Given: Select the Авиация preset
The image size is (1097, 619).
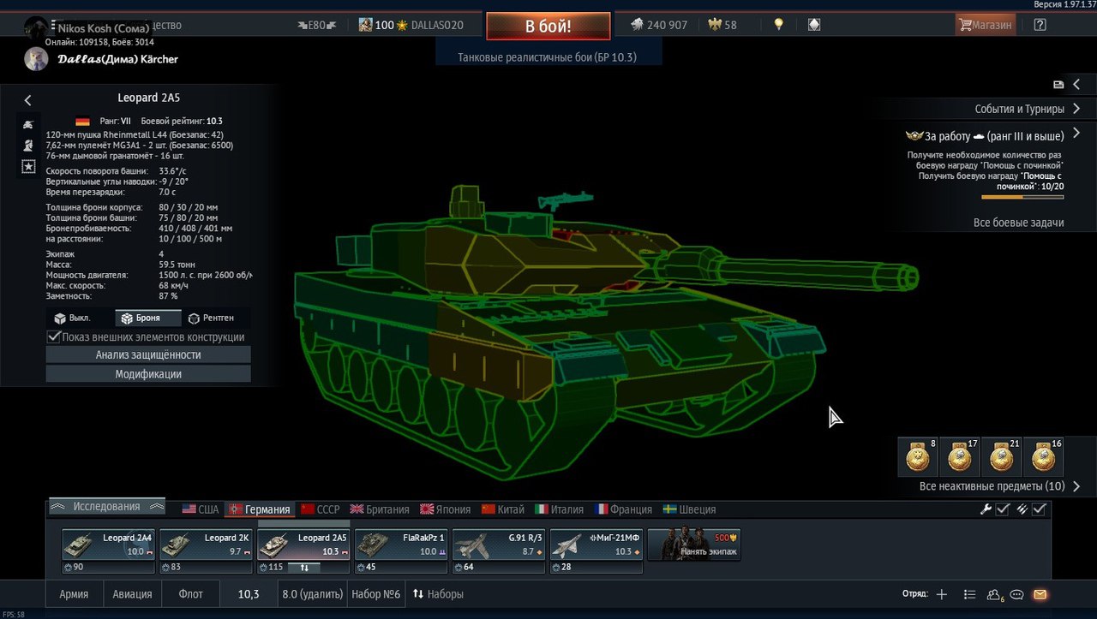Looking at the screenshot, I should click(133, 593).
